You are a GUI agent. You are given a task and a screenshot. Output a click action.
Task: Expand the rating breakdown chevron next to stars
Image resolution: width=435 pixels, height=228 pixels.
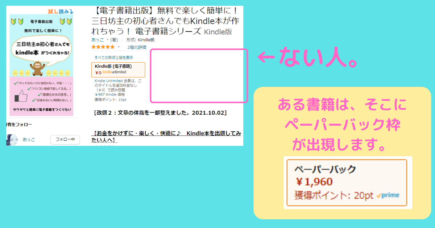click(119, 47)
